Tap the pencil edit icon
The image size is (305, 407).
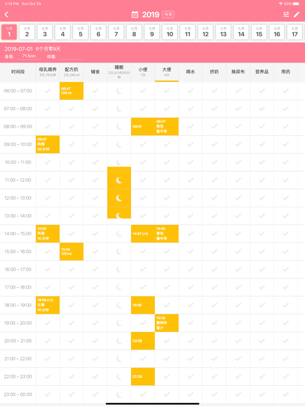pos(297,14)
